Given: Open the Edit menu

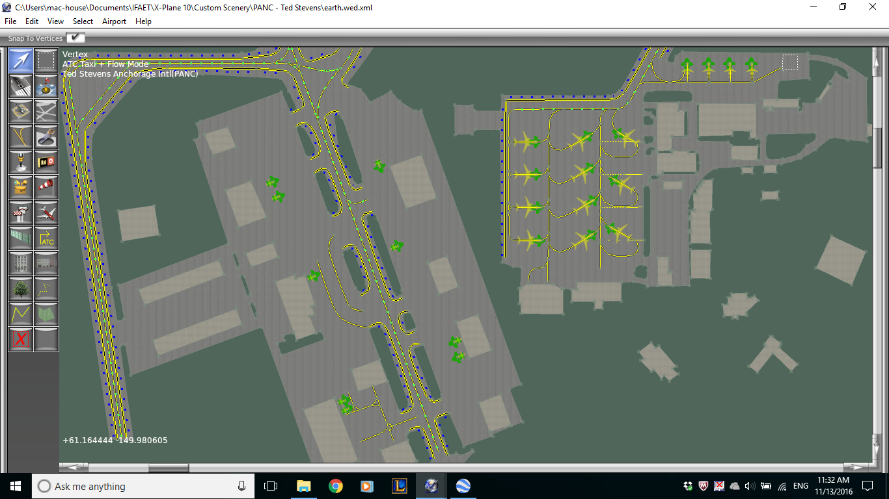Looking at the screenshot, I should pos(32,21).
